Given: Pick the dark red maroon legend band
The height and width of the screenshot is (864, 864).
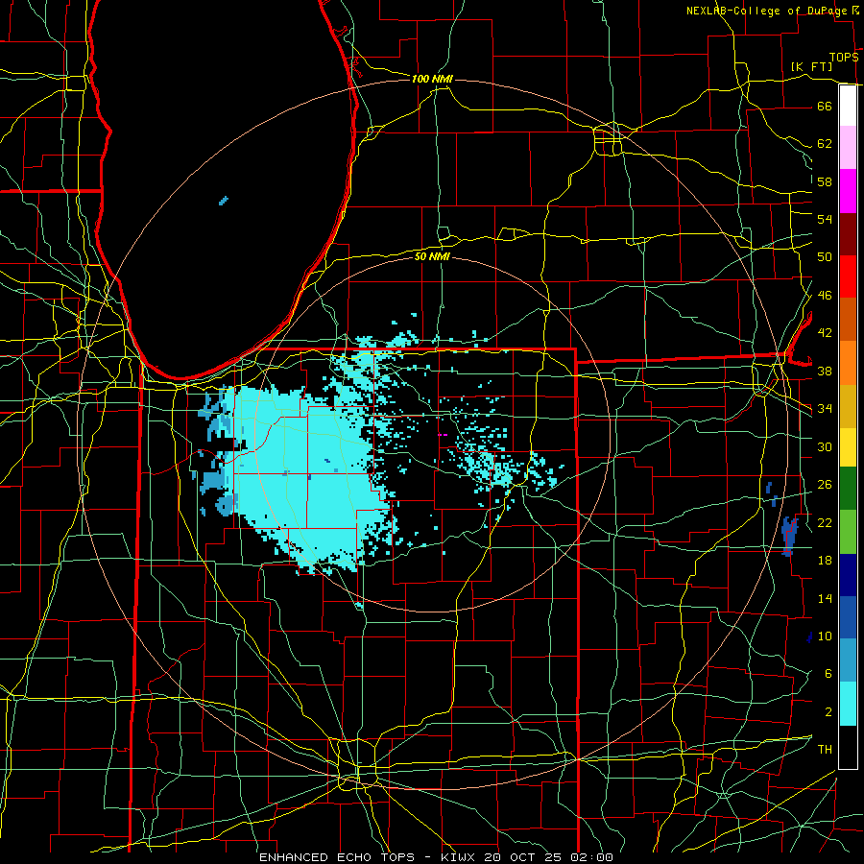Looking at the screenshot, I should pyautogui.click(x=848, y=234).
